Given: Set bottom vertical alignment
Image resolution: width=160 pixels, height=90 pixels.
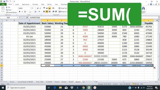Looking at the screenshot, I should click(x=49, y=8).
